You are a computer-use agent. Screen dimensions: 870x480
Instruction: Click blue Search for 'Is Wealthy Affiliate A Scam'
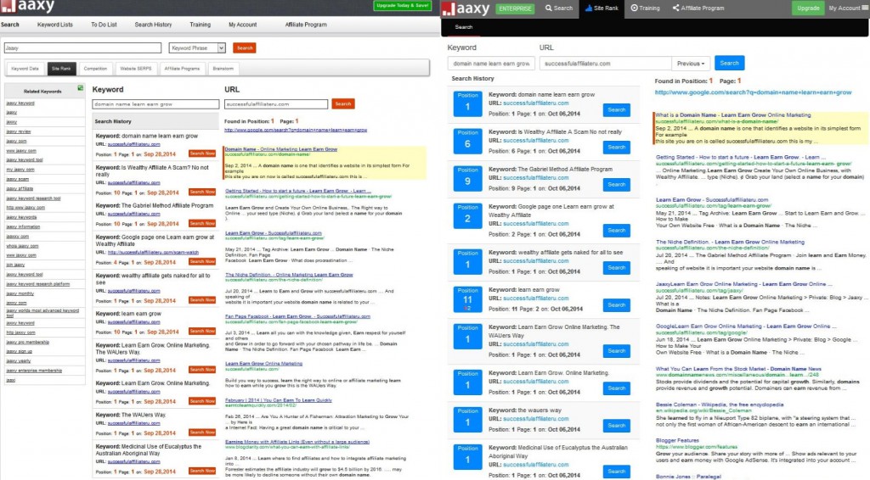[x=617, y=148]
